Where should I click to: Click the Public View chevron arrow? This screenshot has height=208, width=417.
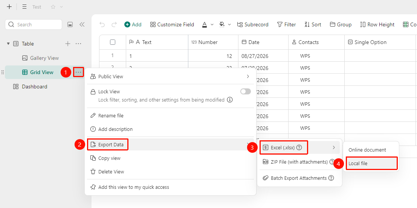point(248,76)
